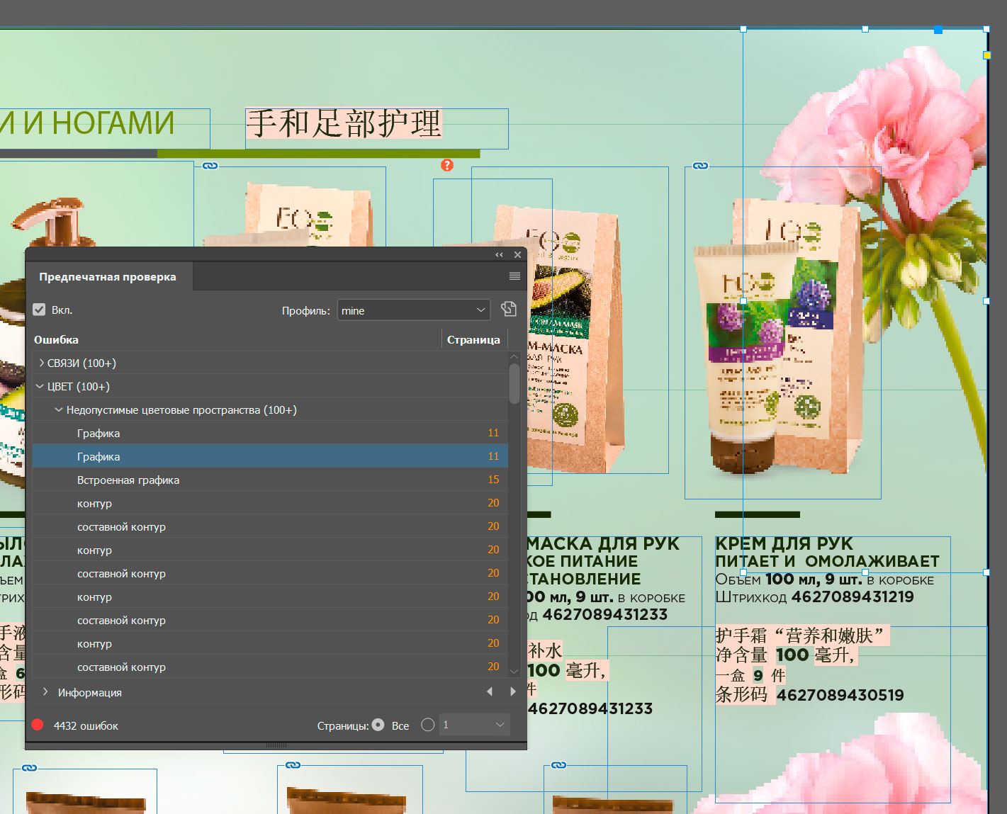Click the barcode number 4627089431219

tap(853, 597)
